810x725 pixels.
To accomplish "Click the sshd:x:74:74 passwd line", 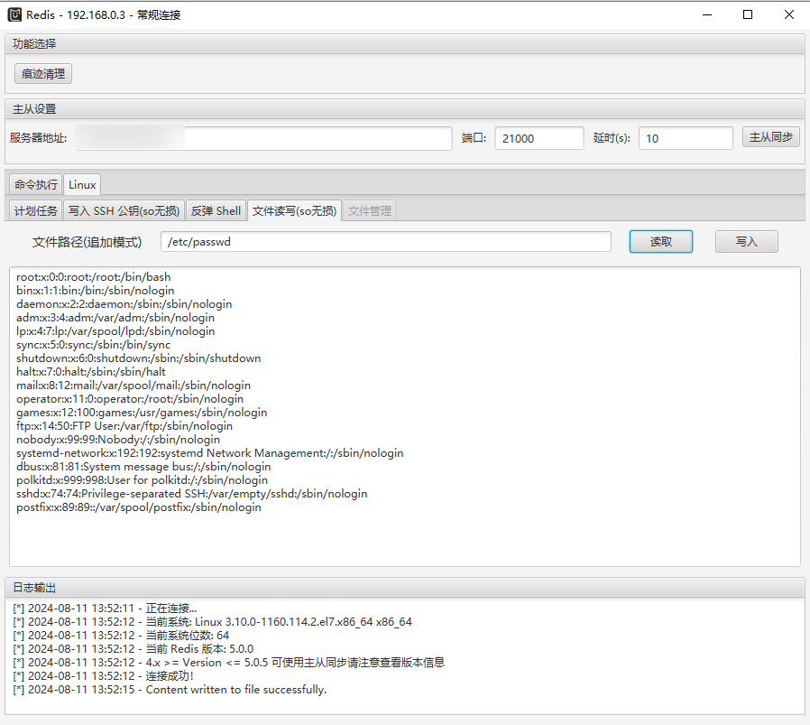I will pos(191,493).
